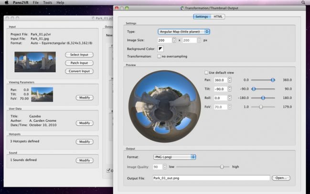Click the Image Quality stepper
310x194 pixels.
pos(165,167)
